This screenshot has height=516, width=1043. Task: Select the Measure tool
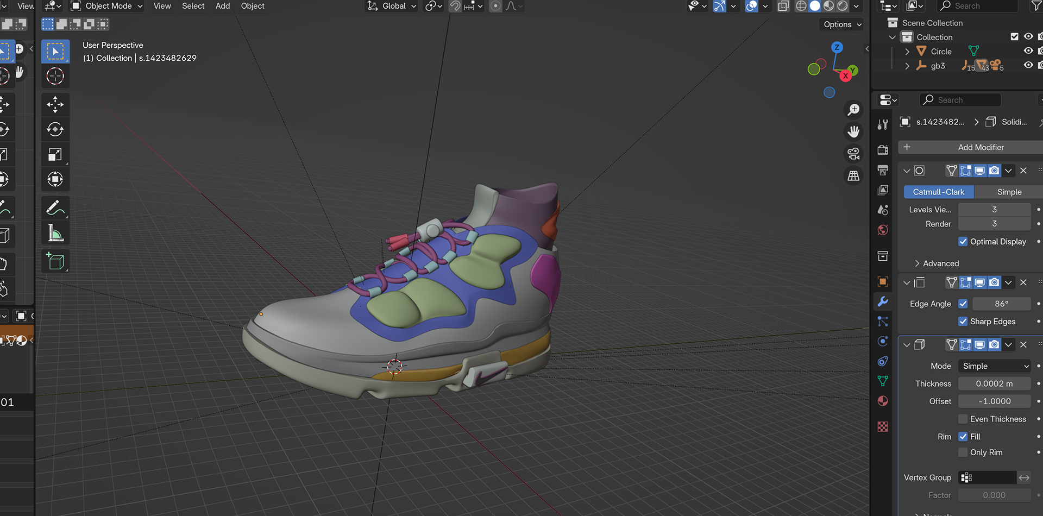pyautogui.click(x=55, y=232)
